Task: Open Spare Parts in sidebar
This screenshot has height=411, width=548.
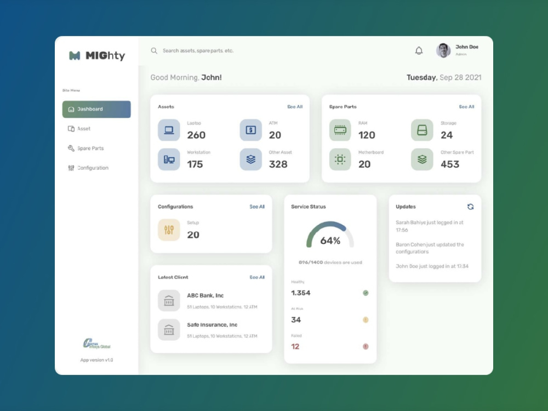Action: pyautogui.click(x=96, y=148)
